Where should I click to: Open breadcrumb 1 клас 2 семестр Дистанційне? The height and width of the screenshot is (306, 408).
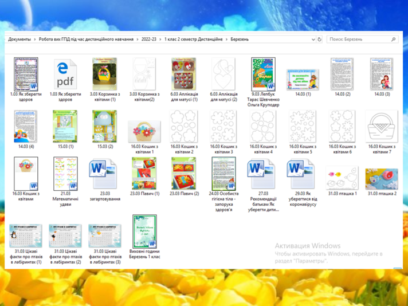(193, 40)
